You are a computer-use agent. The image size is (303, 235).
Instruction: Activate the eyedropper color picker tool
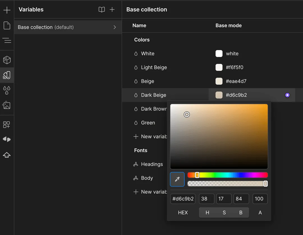click(177, 179)
